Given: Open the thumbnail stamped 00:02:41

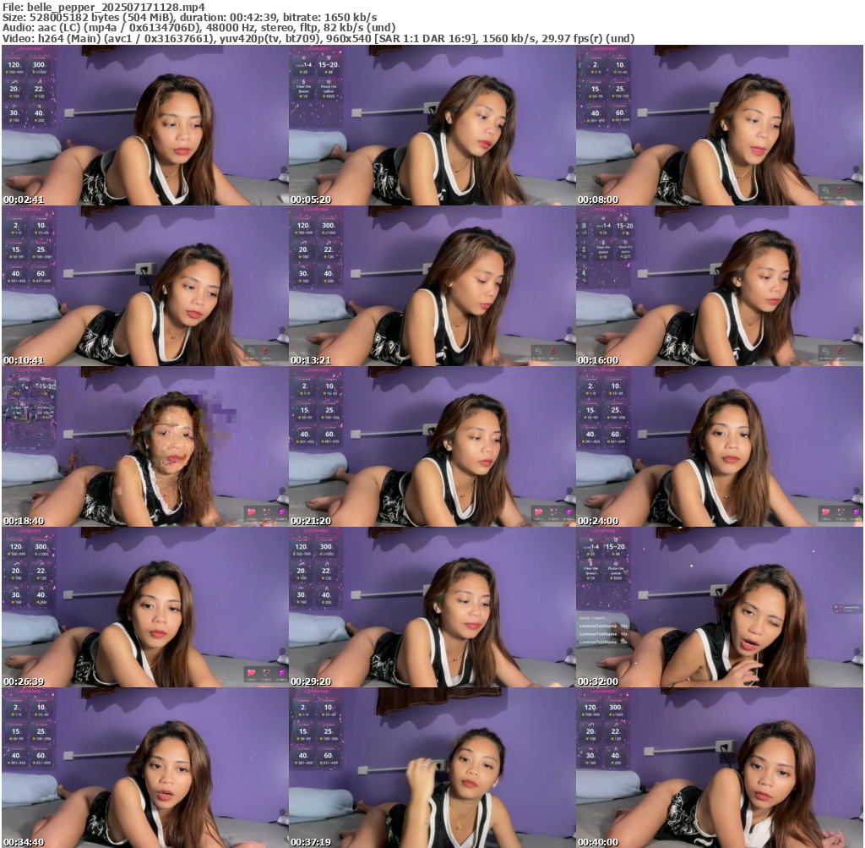Looking at the screenshot, I should pyautogui.click(x=144, y=125).
